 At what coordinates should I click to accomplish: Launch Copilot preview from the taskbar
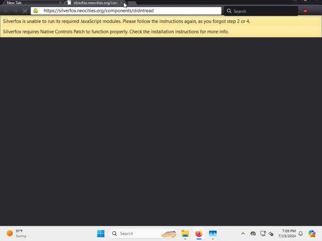[312, 233]
